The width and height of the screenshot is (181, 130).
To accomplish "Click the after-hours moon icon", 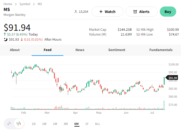I will pyautogui.click(x=5, y=39).
